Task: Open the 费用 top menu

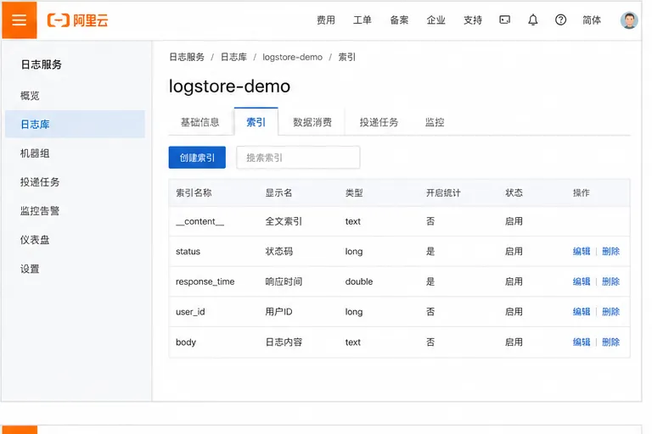Action: click(x=326, y=20)
